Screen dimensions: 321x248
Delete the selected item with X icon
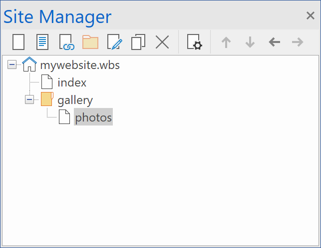(162, 42)
